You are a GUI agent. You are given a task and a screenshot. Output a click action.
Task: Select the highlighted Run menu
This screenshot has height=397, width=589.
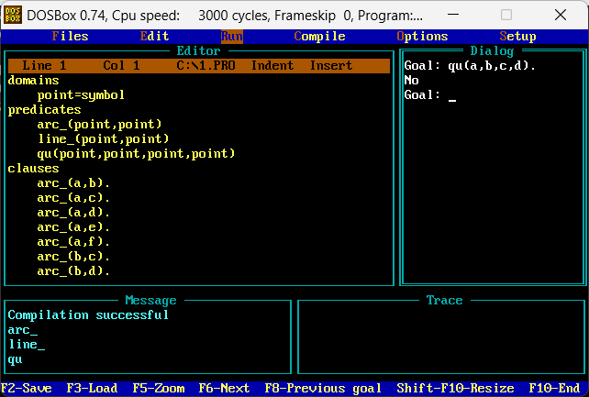click(x=232, y=37)
